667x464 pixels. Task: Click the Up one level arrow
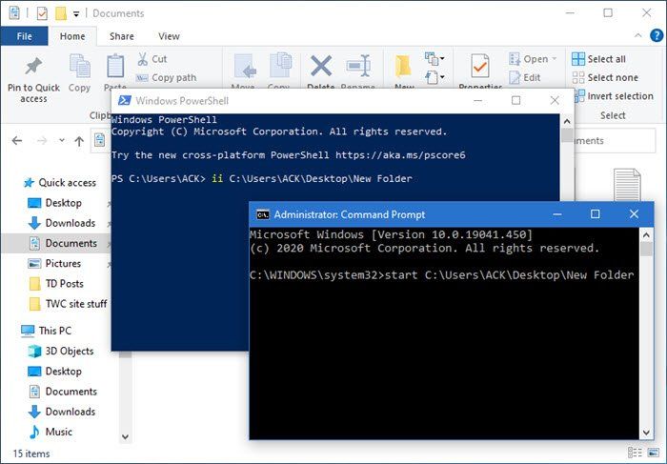79,141
